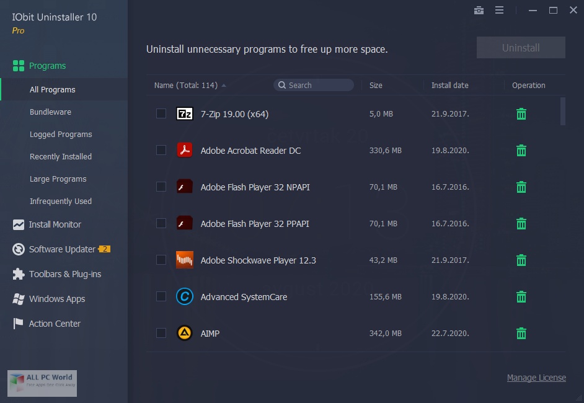The width and height of the screenshot is (584, 403).
Task: Click the Software Updater badge showing 2
Action: tap(104, 249)
